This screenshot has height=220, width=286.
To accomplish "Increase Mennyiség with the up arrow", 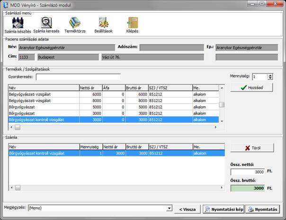I will click(x=270, y=75).
